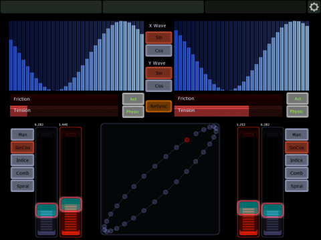
Task: Toggle the left Physic button
Action: point(133,112)
